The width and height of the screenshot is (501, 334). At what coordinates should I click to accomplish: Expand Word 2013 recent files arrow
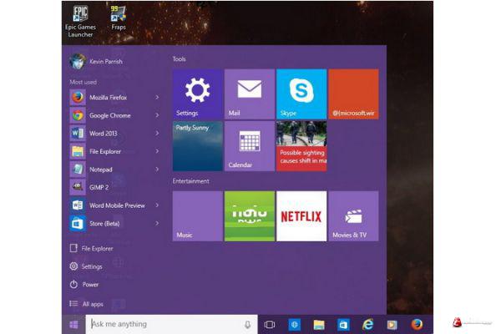(x=157, y=134)
